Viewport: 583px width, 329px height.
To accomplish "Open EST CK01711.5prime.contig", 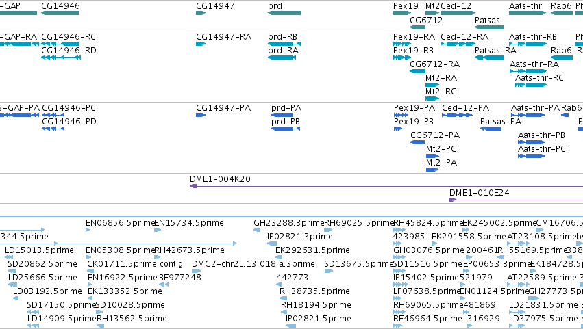I will coord(135,264).
